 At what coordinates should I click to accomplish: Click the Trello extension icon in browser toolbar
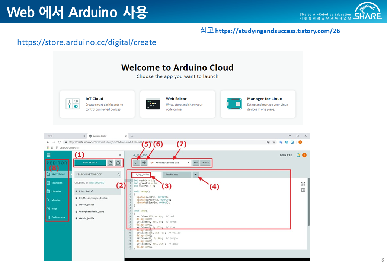[292, 142]
